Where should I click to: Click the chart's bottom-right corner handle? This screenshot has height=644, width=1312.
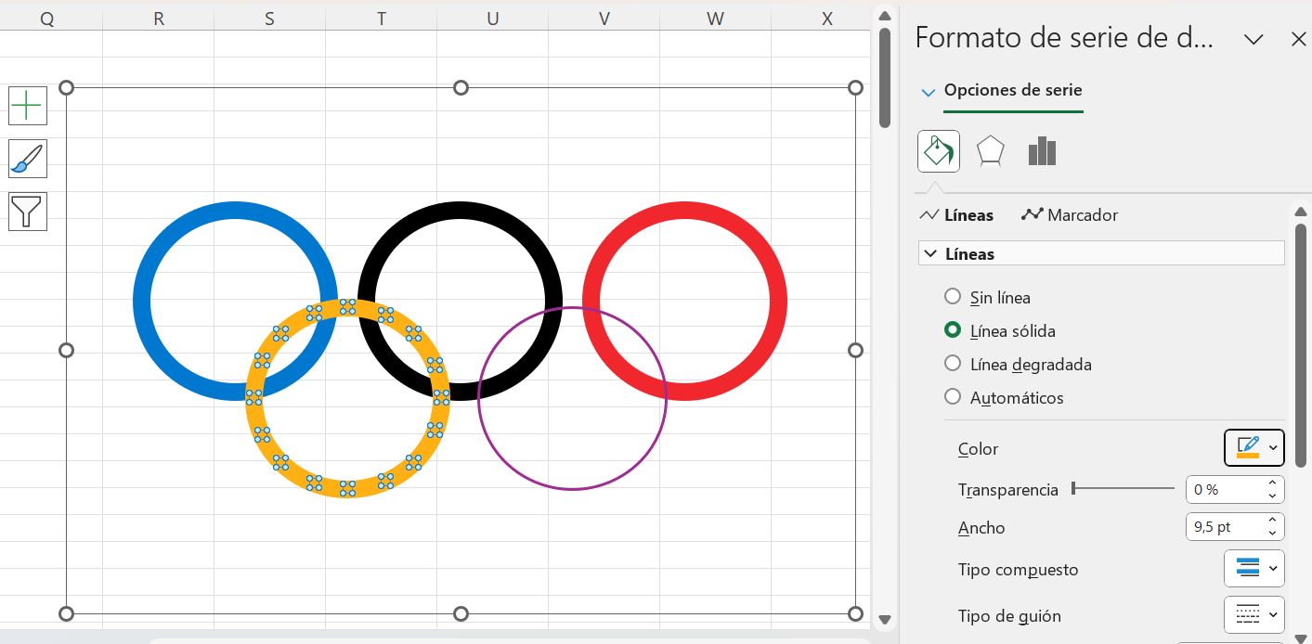click(855, 613)
